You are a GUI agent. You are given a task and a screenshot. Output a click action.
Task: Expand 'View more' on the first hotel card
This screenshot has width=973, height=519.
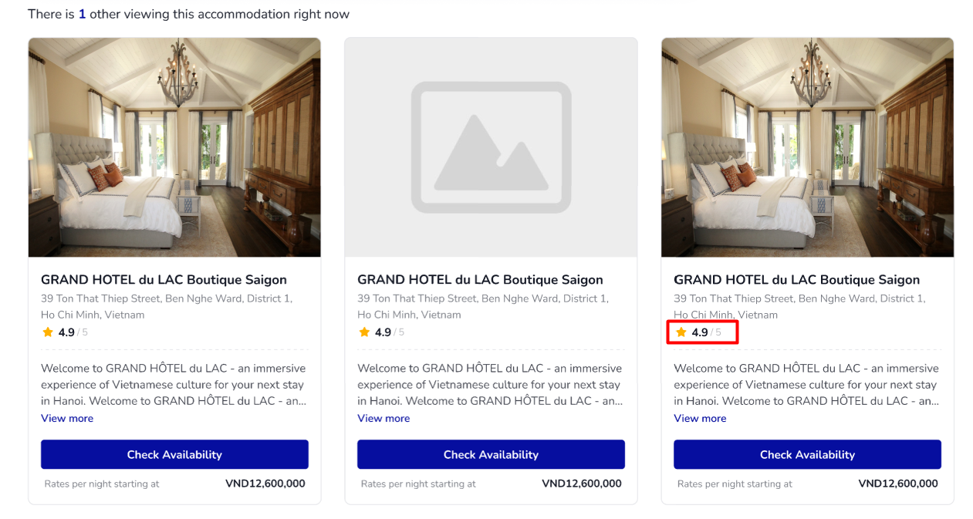click(x=67, y=418)
